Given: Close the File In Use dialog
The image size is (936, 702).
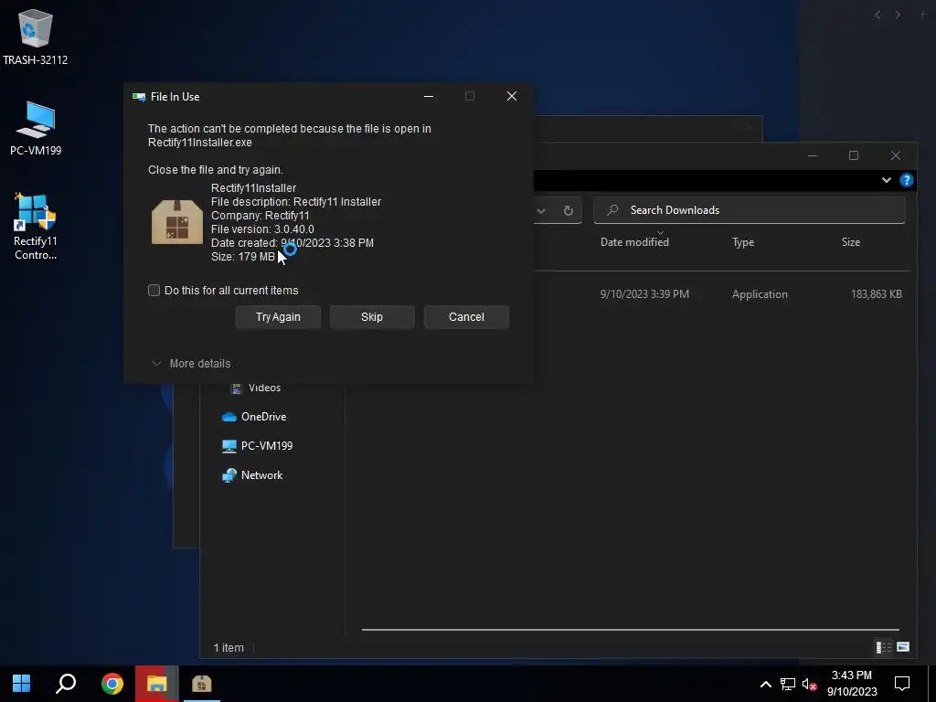Looking at the screenshot, I should pyautogui.click(x=512, y=96).
